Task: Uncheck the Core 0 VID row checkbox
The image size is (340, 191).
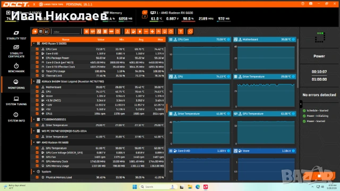Action: [x=37, y=54]
